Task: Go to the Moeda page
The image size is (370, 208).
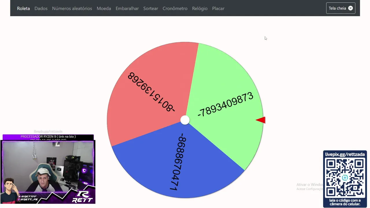Action: click(x=104, y=8)
